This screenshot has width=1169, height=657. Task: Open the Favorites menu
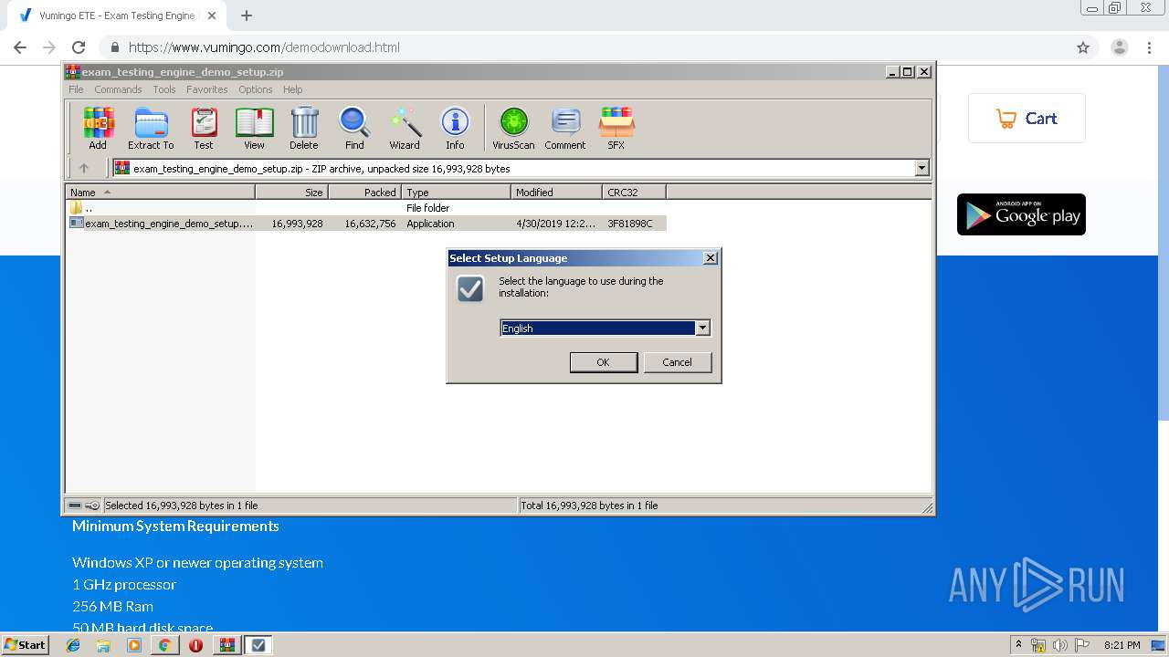pyautogui.click(x=207, y=89)
